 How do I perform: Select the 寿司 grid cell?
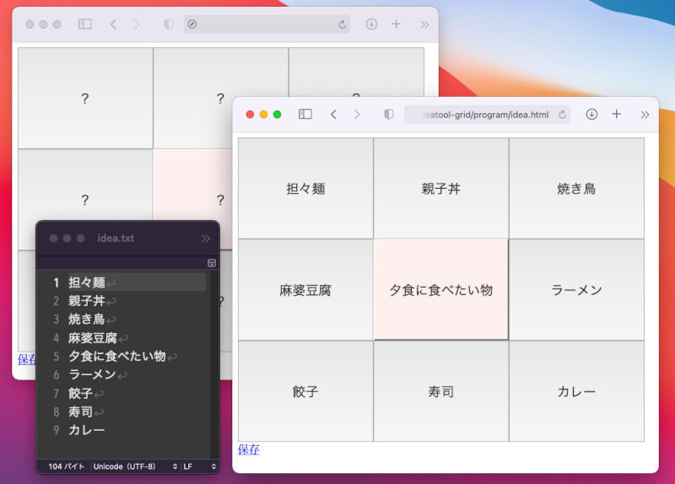(441, 391)
